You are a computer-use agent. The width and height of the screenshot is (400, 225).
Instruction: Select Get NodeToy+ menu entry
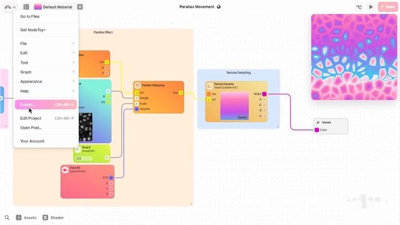pyautogui.click(x=46, y=30)
